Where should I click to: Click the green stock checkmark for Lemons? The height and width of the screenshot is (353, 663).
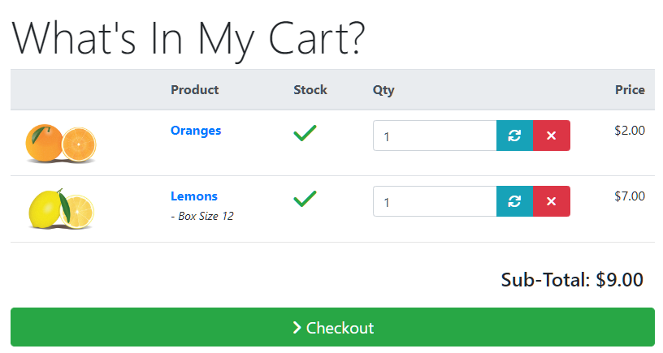[x=305, y=199]
